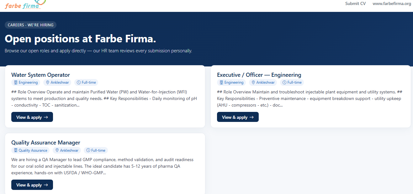Viewport: 413px width, 194px height.
Task: Open Submit CV in top navigation
Action: tap(355, 4)
